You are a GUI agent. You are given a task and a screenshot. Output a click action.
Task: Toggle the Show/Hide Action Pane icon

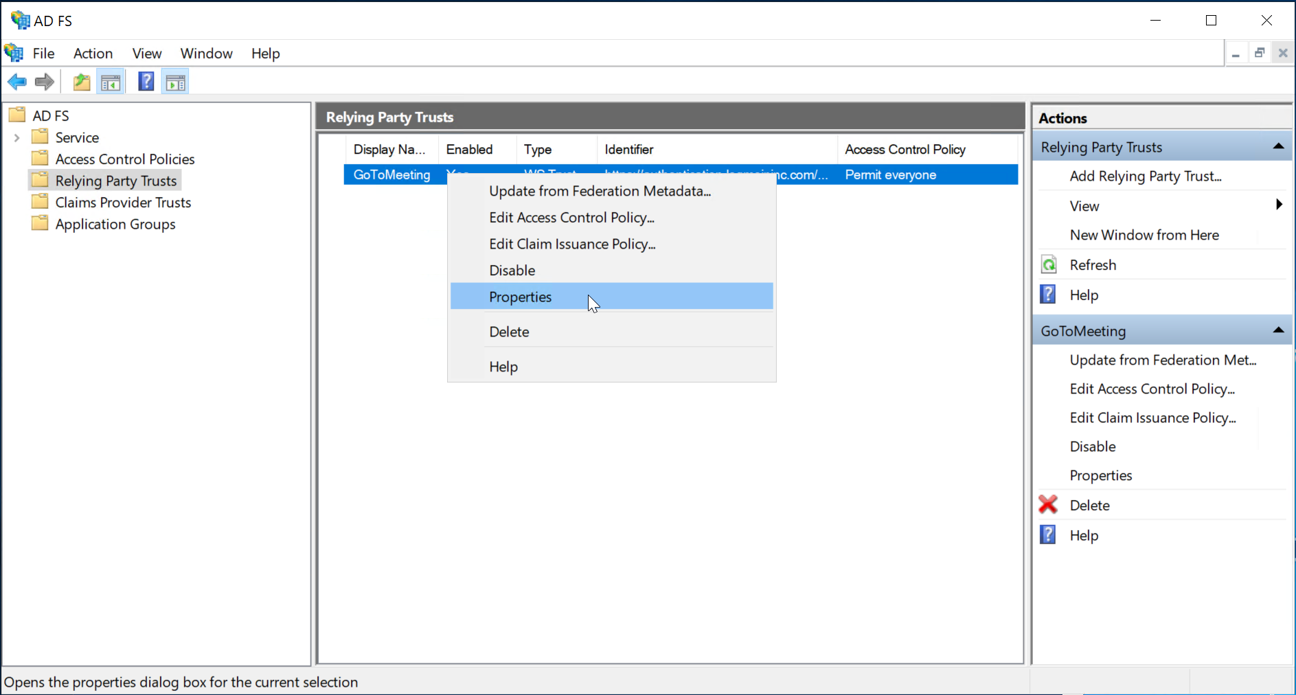point(176,82)
